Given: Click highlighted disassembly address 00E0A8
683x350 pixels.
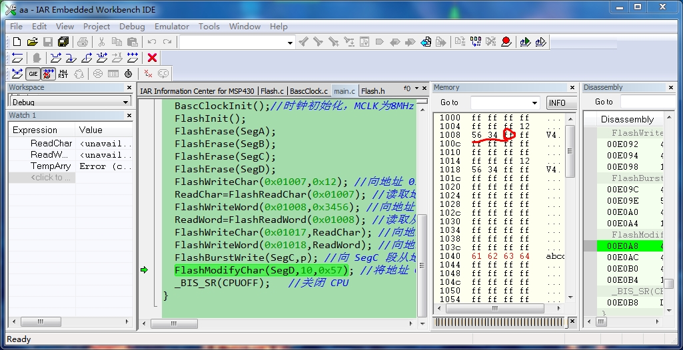Looking at the screenshot, I should (x=623, y=246).
